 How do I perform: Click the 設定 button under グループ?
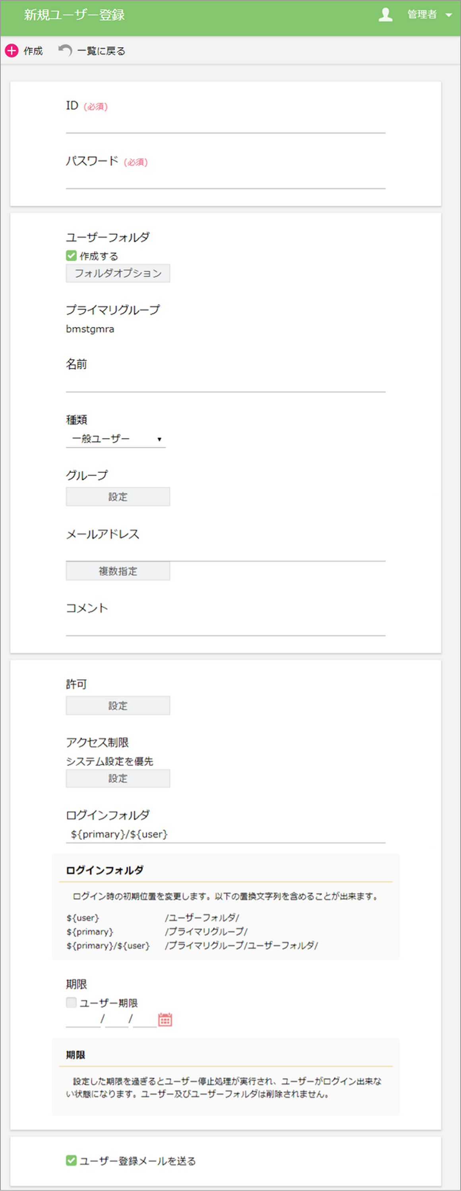click(118, 497)
